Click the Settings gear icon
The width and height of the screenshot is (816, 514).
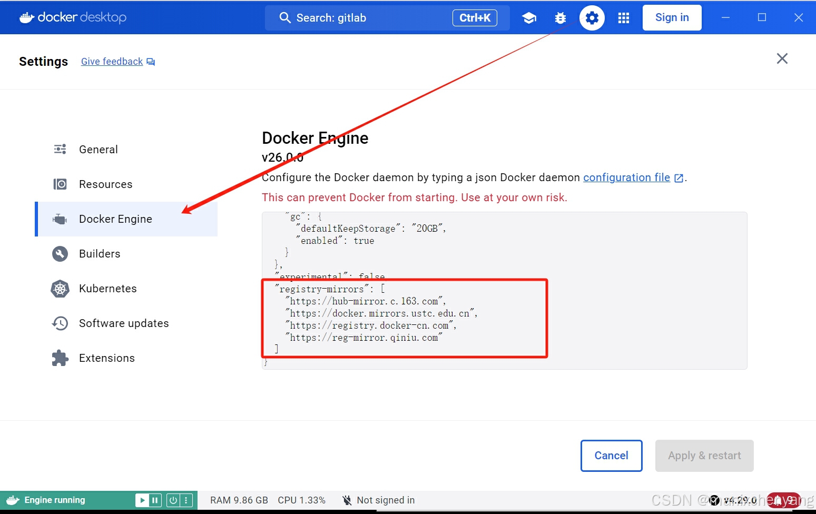pos(592,18)
